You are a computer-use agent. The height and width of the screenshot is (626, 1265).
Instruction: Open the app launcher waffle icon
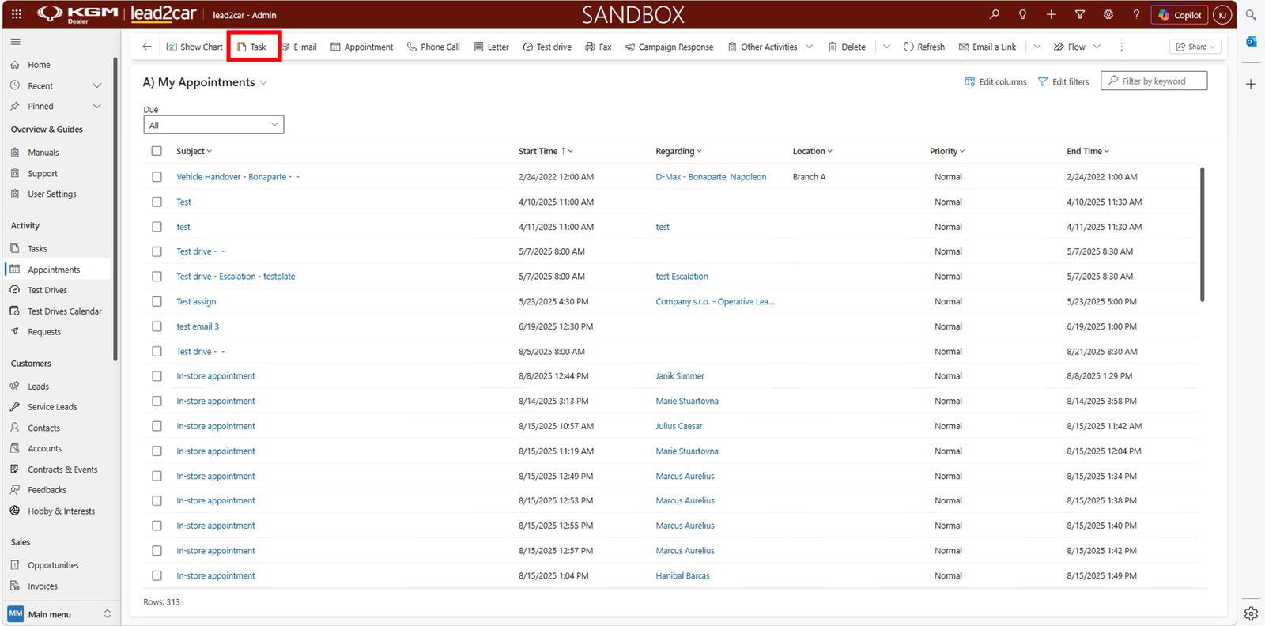[x=17, y=14]
